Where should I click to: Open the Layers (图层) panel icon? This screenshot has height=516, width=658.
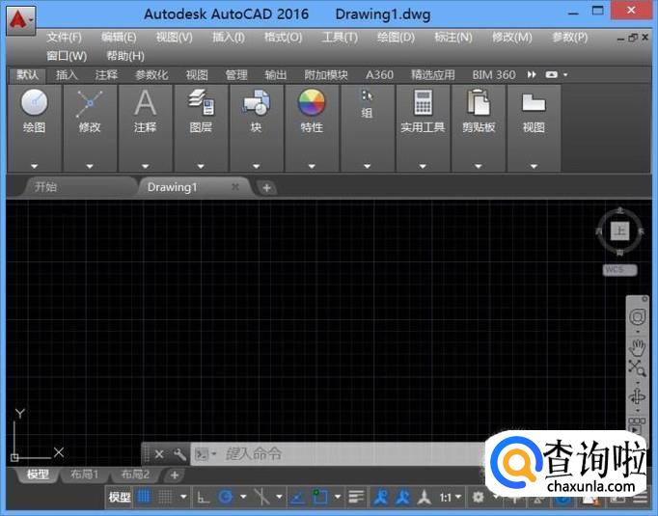pyautogui.click(x=201, y=102)
